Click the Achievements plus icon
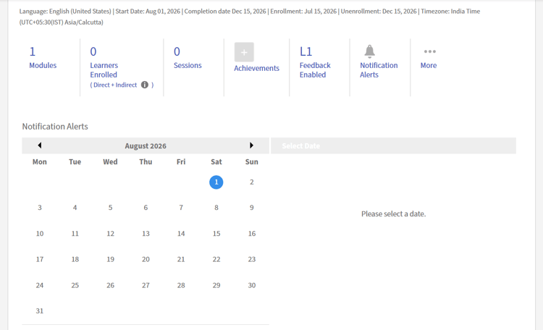543x330 pixels. (244, 52)
